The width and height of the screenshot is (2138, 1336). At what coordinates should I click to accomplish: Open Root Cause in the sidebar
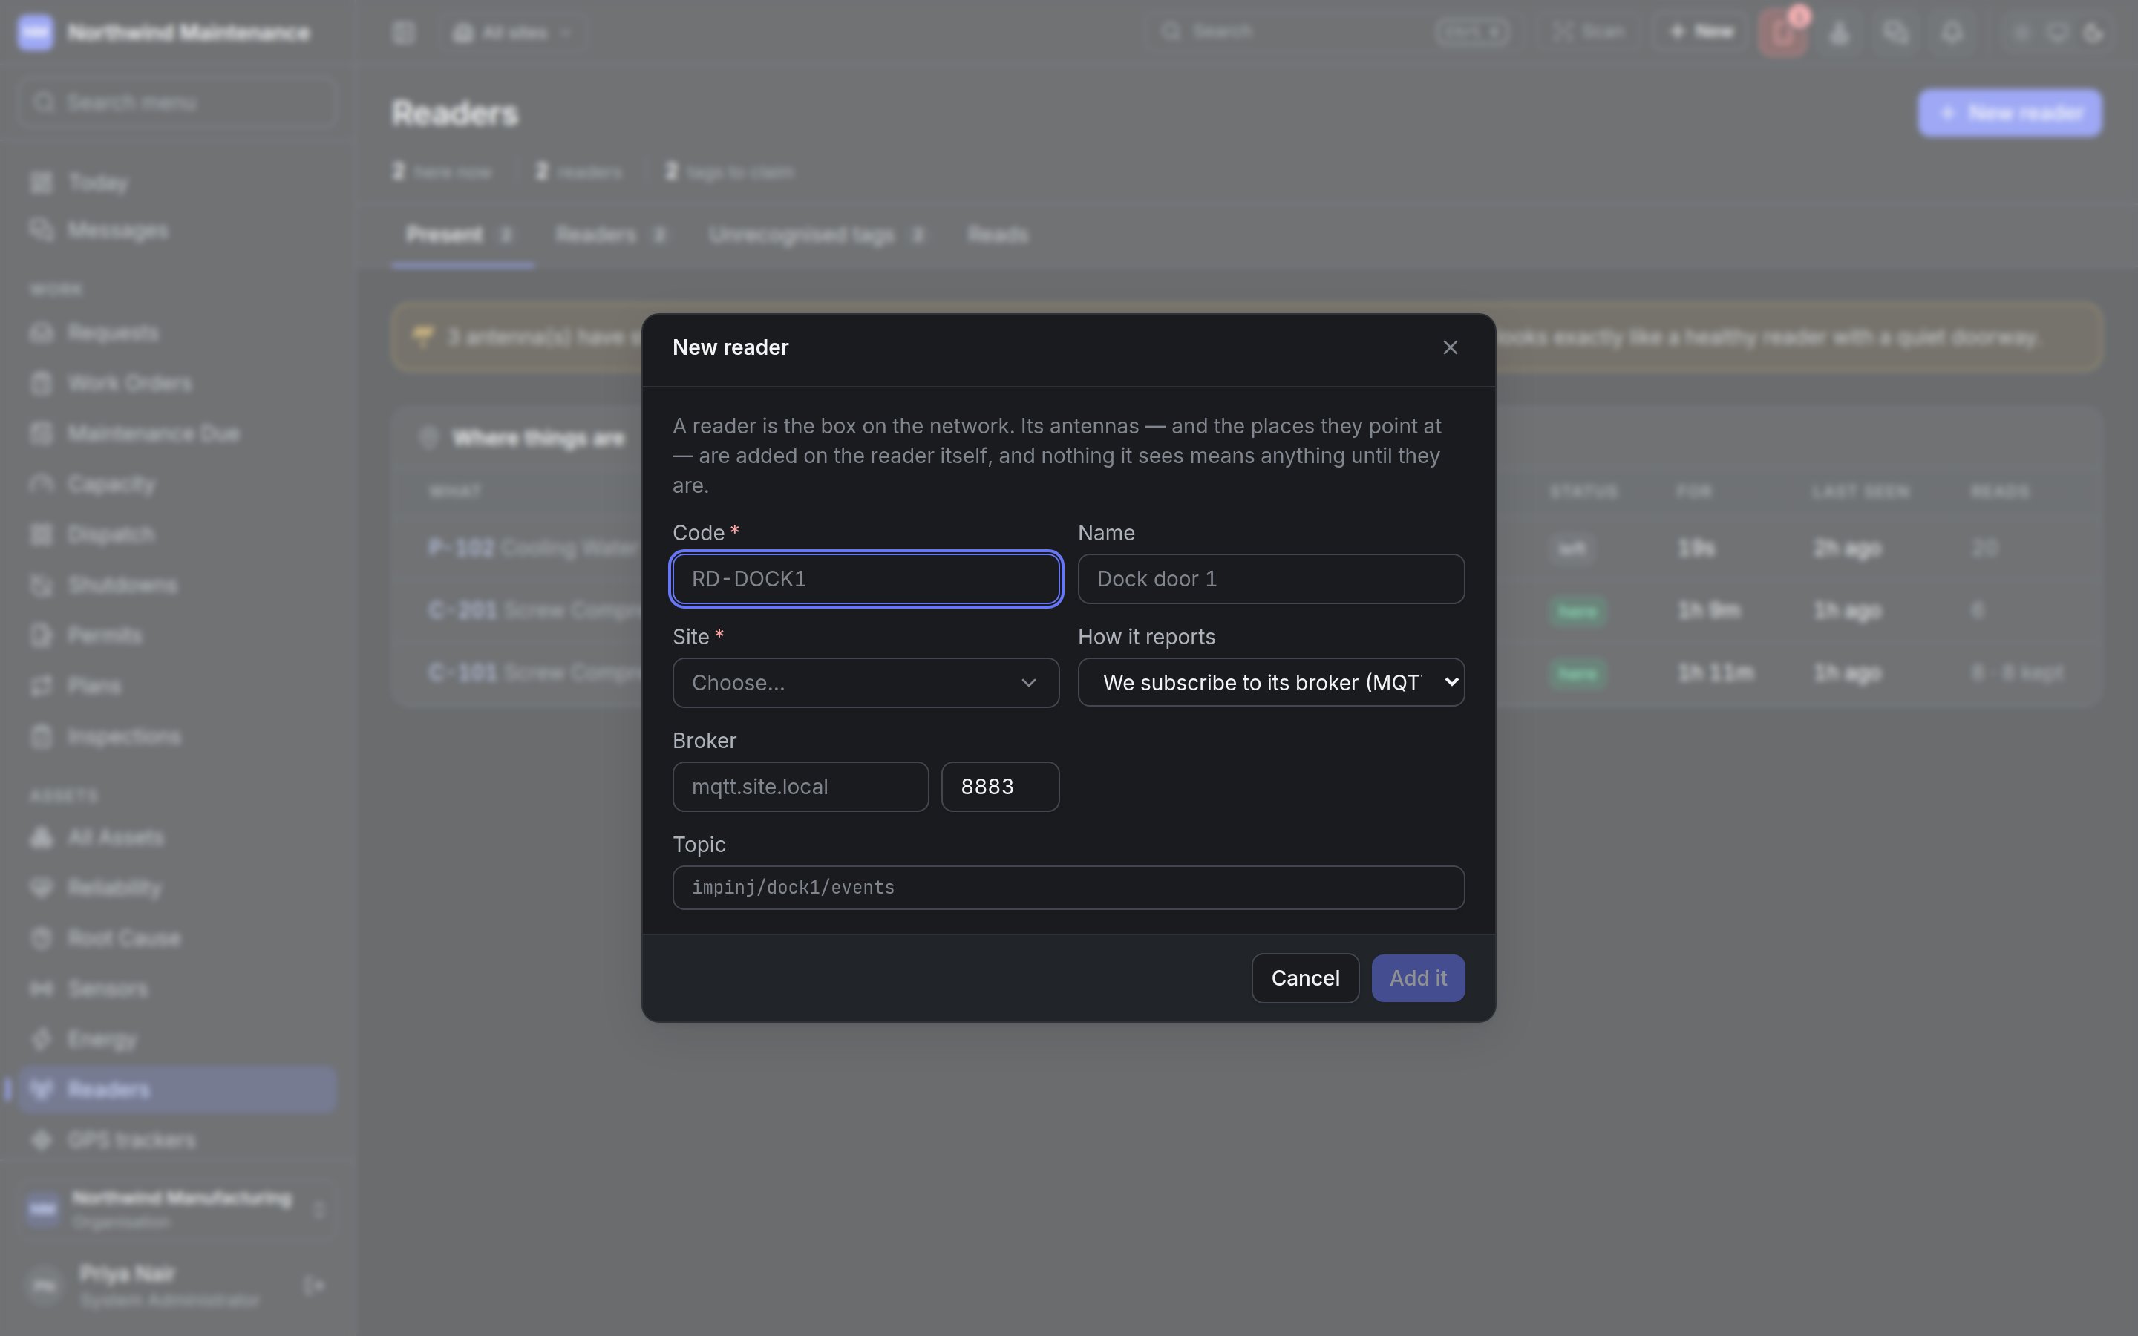tap(177, 938)
